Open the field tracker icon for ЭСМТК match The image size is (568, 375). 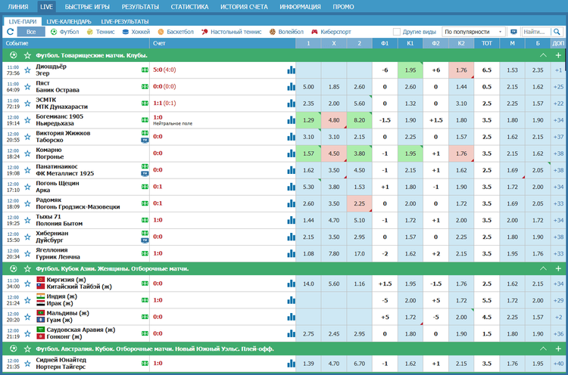point(144,104)
